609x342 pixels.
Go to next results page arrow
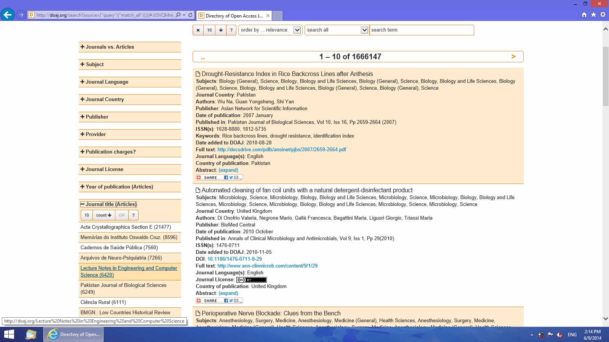[513, 56]
